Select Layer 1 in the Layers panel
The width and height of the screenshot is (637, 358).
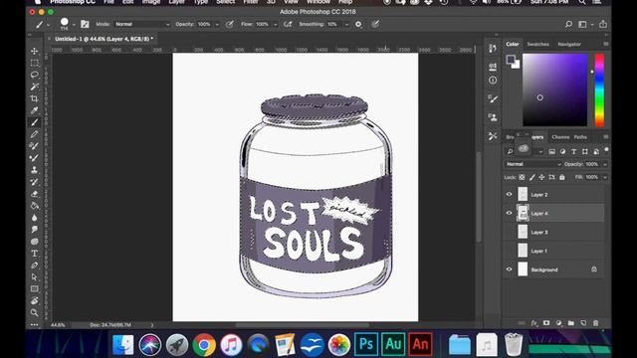[553, 251]
